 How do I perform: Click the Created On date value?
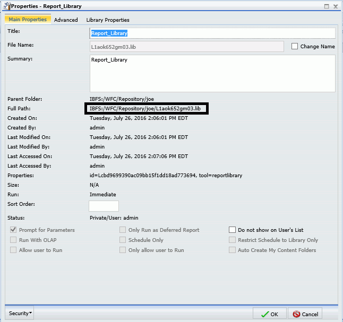(x=139, y=118)
